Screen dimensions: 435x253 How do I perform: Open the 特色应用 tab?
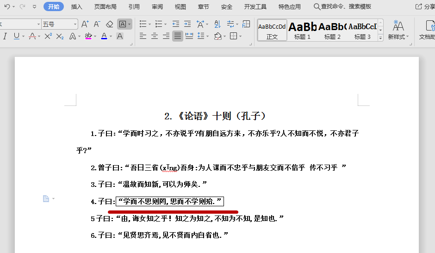(x=289, y=6)
